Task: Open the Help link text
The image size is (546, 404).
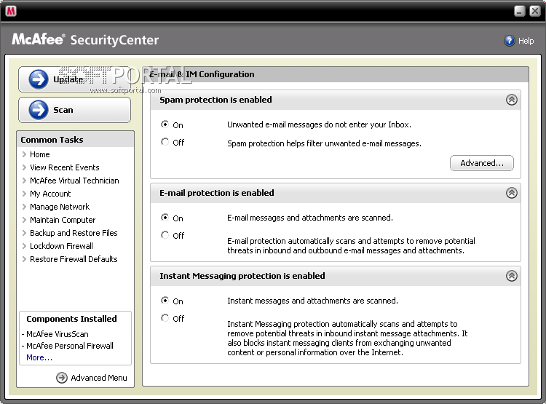Action: (x=526, y=41)
